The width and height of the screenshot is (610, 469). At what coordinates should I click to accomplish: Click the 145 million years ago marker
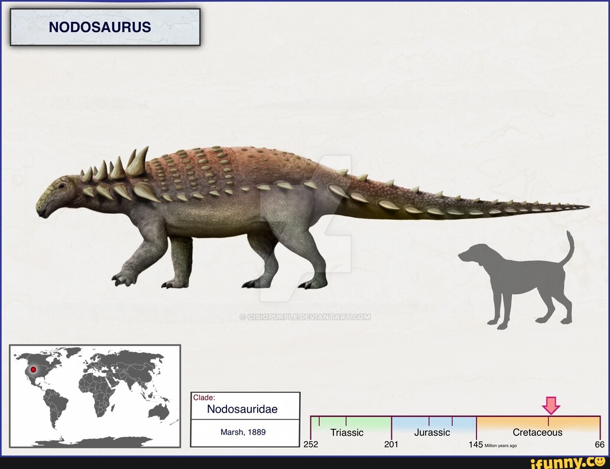click(476, 444)
